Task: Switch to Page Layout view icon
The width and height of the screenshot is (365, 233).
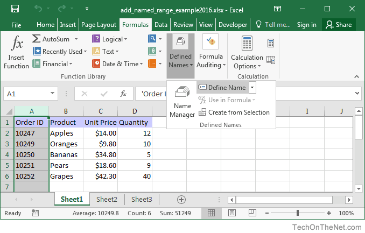Action: click(232, 213)
